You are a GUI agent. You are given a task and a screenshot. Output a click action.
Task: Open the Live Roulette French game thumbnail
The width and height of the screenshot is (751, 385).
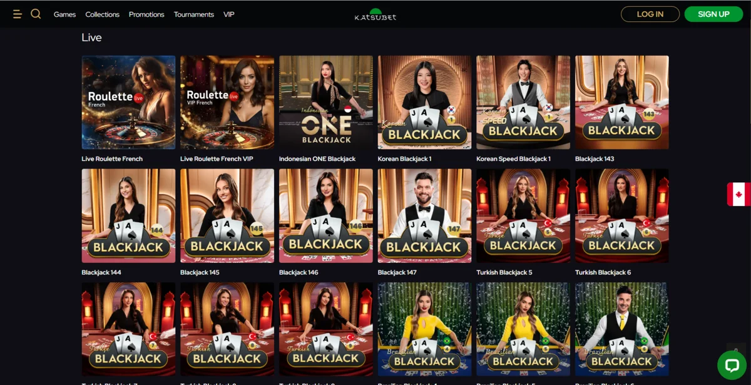pos(128,102)
